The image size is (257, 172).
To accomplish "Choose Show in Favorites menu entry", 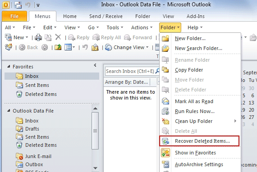I will (200, 153).
